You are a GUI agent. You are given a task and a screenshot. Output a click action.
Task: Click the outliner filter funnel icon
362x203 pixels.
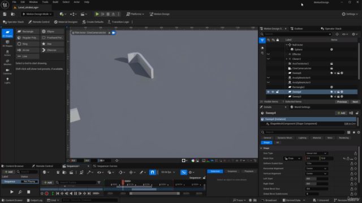[x=262, y=40]
